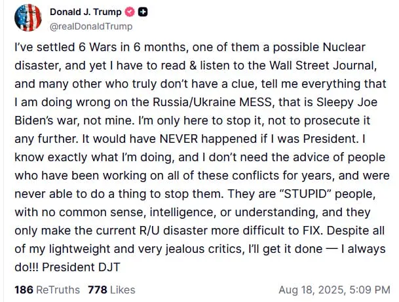This screenshot has width=399, height=302.
Task: Click the black plus badge beside the name
Action: [x=143, y=12]
